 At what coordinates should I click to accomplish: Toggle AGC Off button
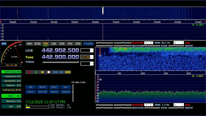[42, 92]
